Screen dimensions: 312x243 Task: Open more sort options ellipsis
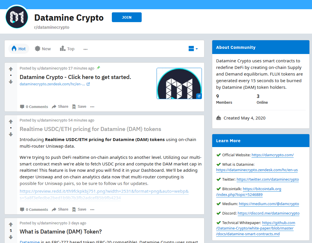85,49
